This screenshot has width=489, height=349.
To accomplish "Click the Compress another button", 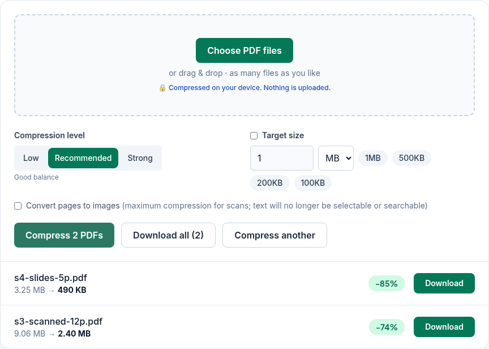I will coord(274,235).
